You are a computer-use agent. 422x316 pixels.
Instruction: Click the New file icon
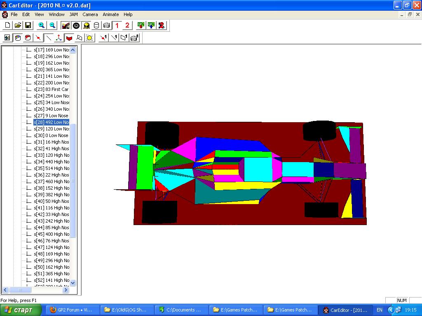pos(7,26)
